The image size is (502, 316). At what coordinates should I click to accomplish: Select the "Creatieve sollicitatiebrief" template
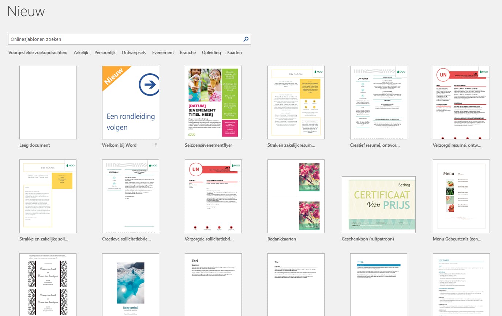pyautogui.click(x=130, y=196)
